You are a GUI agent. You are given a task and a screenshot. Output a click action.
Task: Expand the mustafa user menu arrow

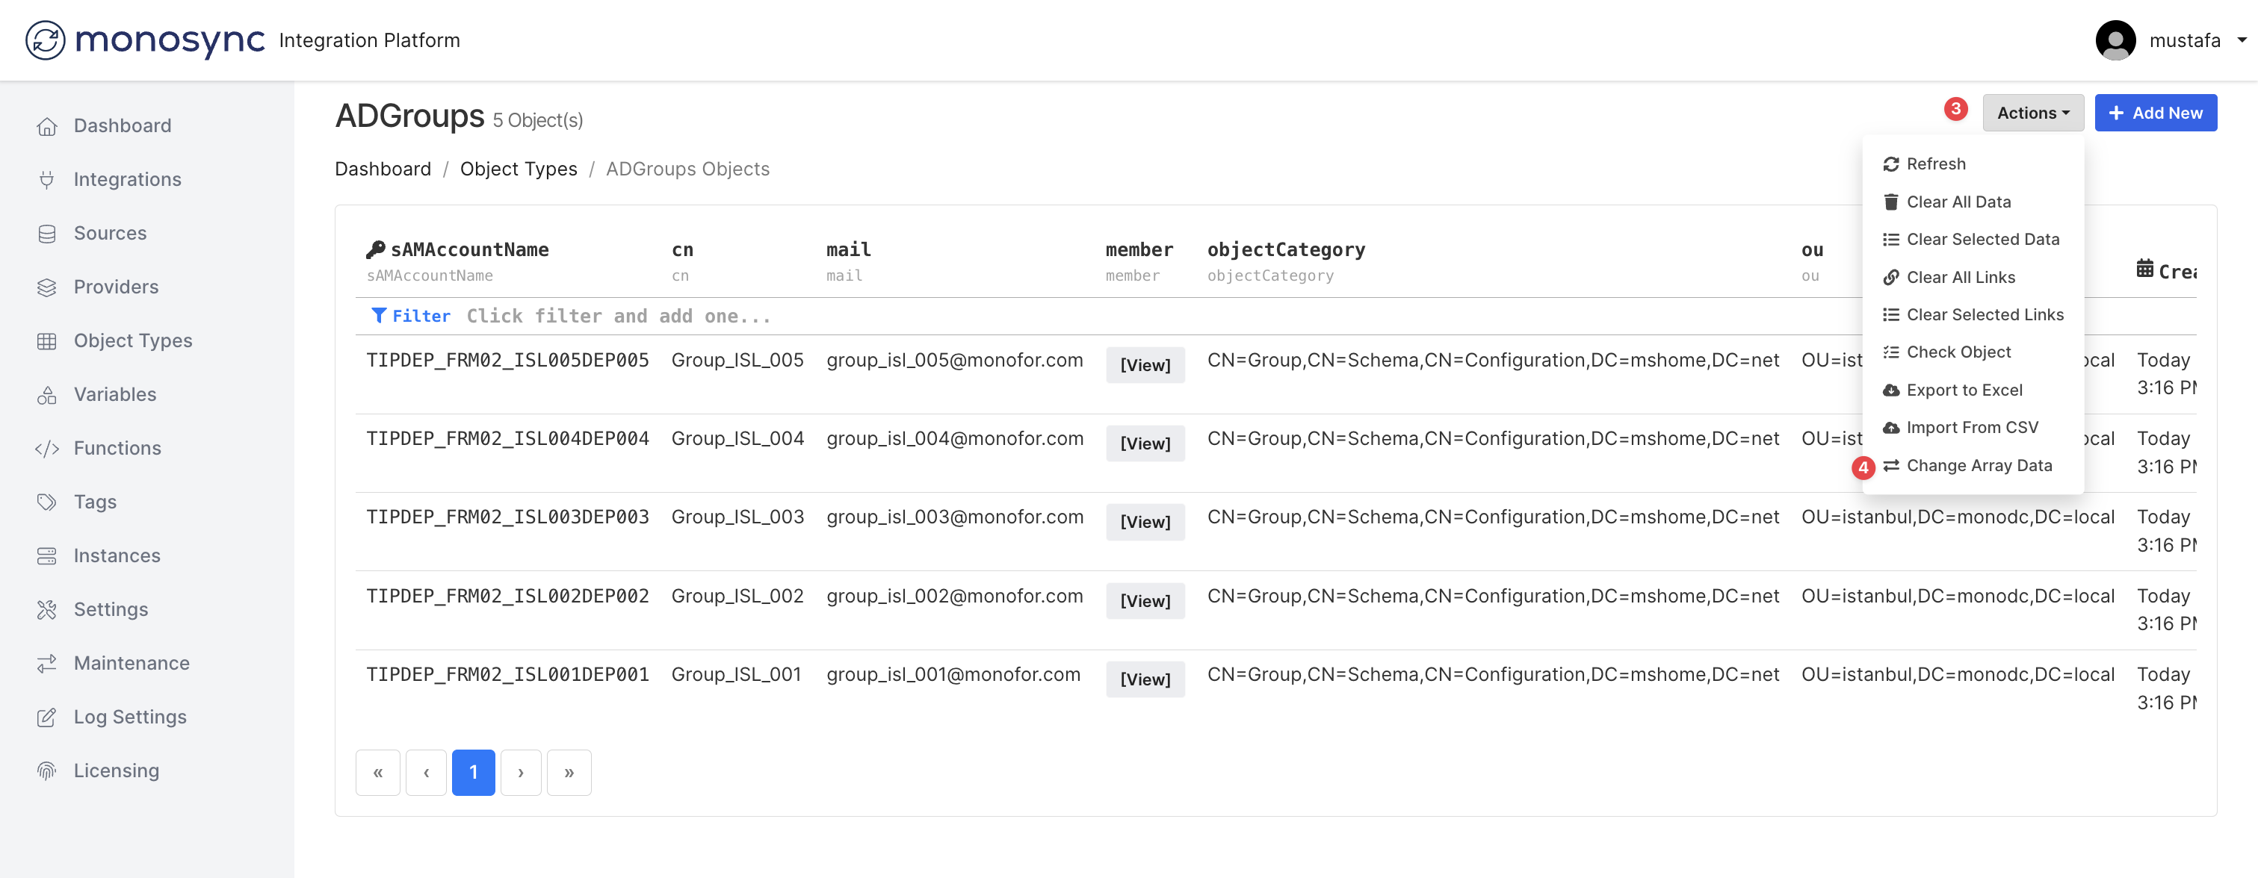pyautogui.click(x=2242, y=40)
